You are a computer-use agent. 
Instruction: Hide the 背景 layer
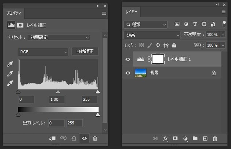point(128,73)
